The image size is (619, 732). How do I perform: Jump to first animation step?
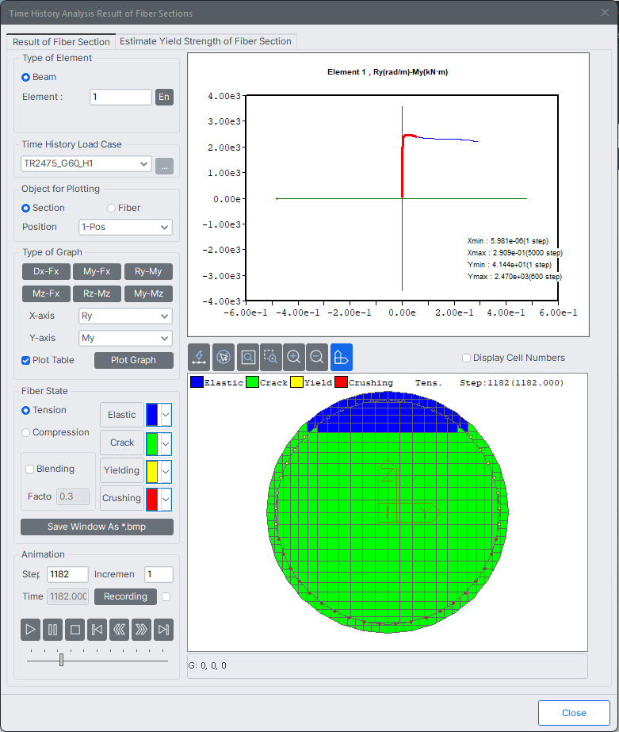97,630
